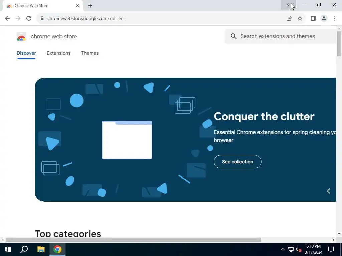The height and width of the screenshot is (256, 342).
Task: Click the search magnifier icon in store
Action: click(x=233, y=36)
